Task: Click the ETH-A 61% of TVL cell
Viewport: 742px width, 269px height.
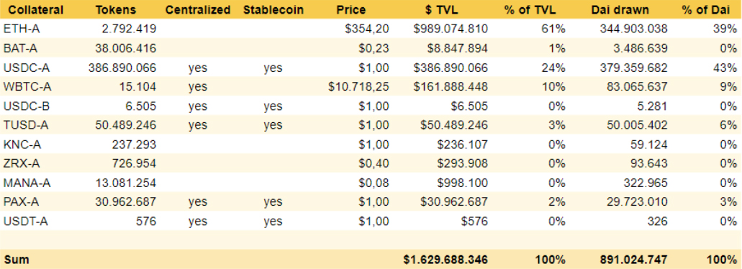Action: (x=553, y=29)
